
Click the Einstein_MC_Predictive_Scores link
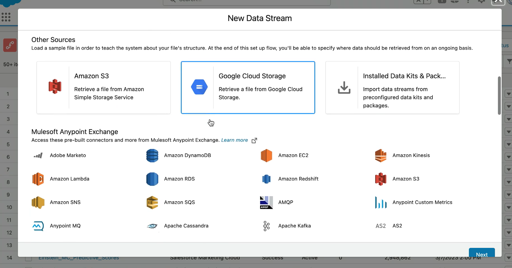click(x=79, y=258)
